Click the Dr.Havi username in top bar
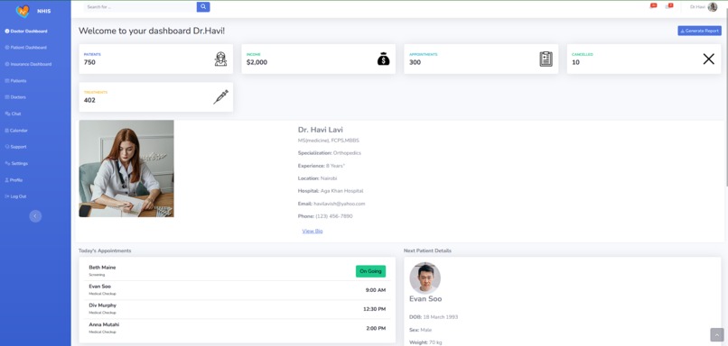The width and height of the screenshot is (728, 346). click(697, 7)
